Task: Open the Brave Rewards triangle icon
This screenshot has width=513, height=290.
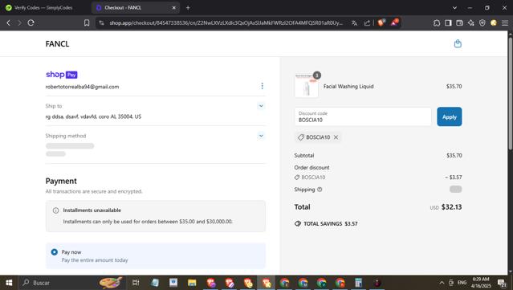Action: click(x=394, y=22)
